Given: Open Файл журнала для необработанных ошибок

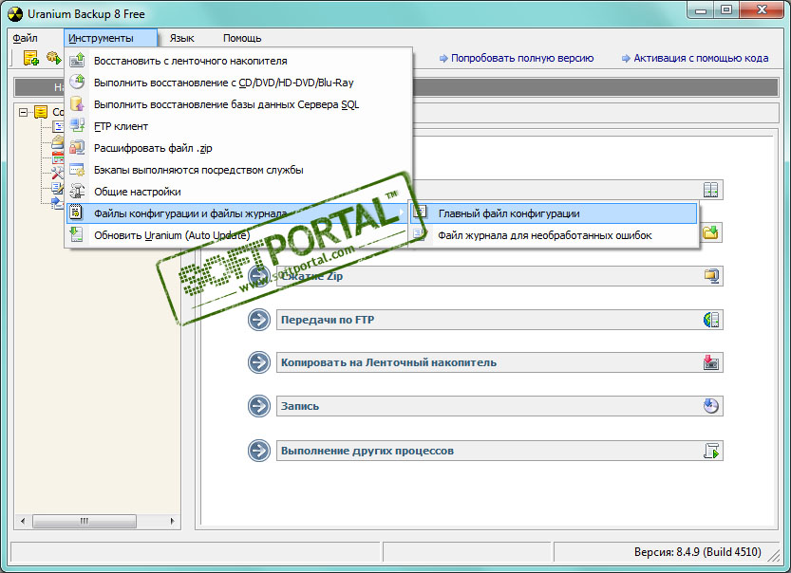Looking at the screenshot, I should coord(554,235).
